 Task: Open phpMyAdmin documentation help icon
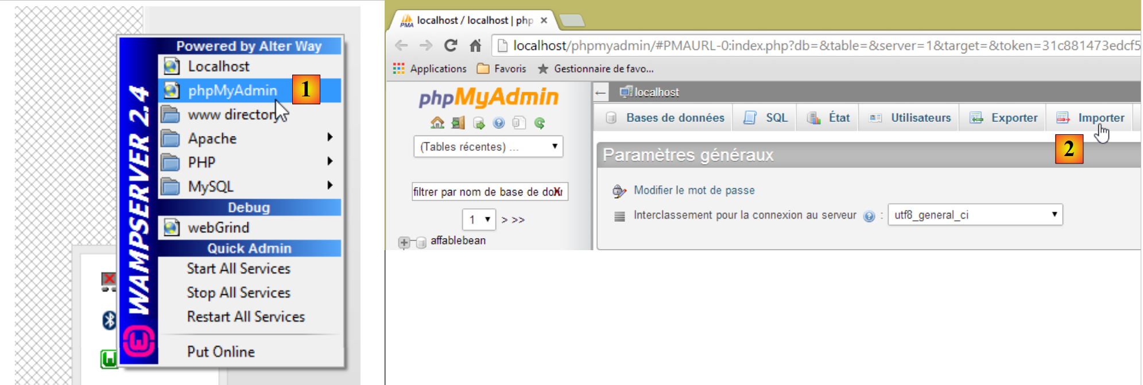(x=499, y=123)
